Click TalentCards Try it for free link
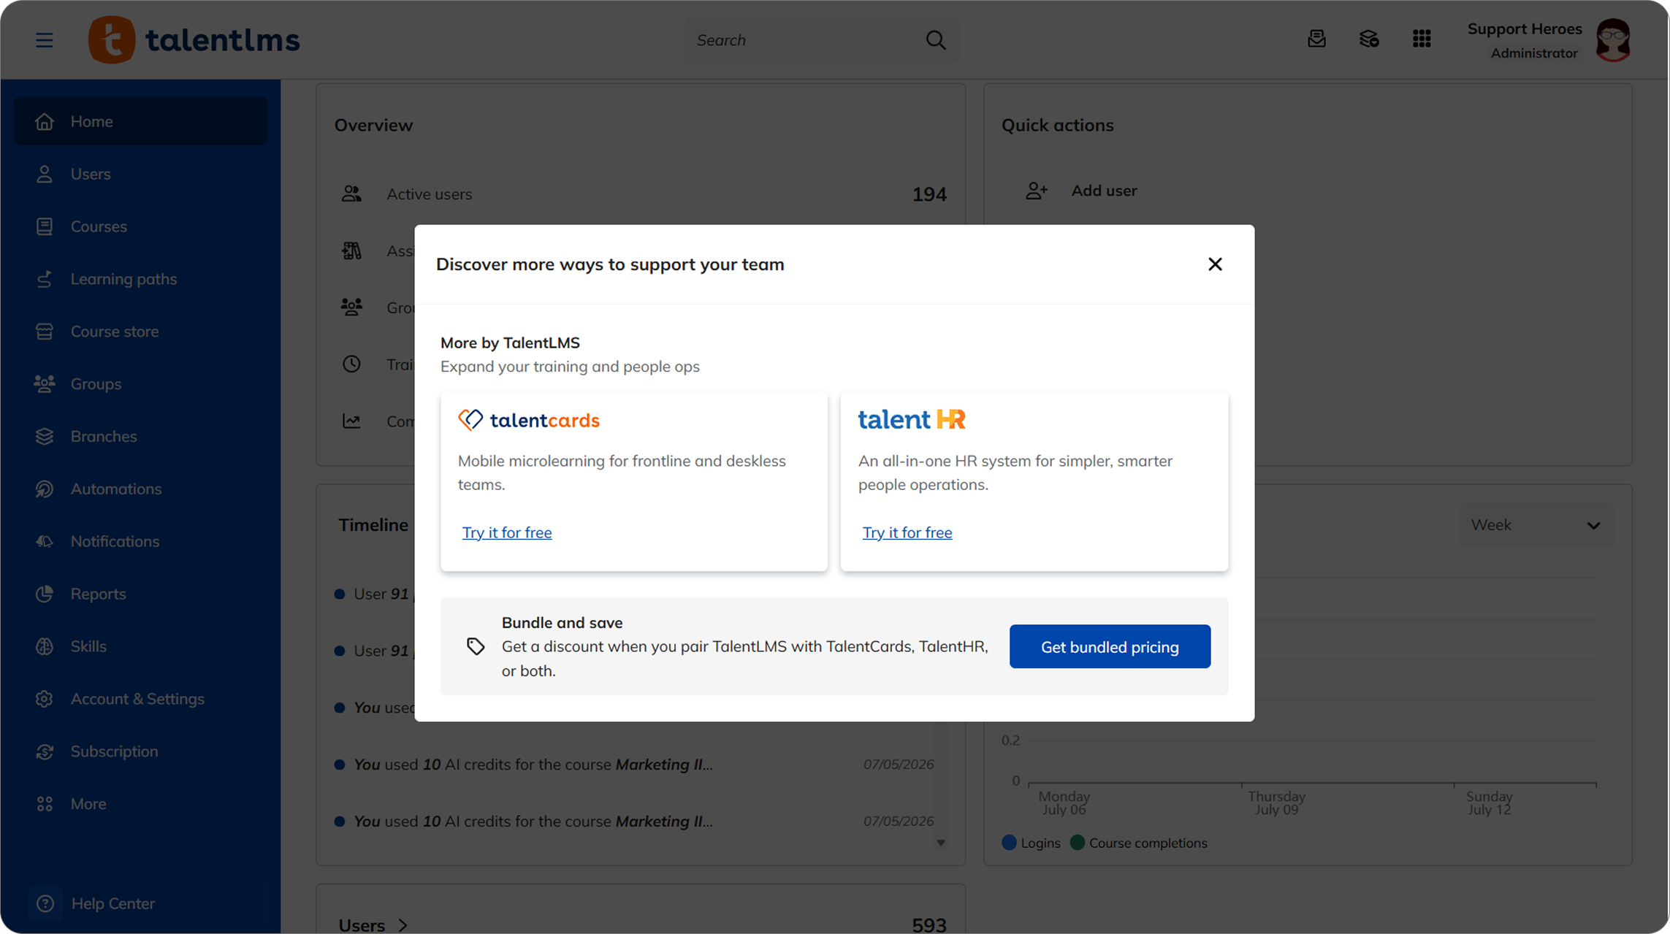 coord(507,532)
